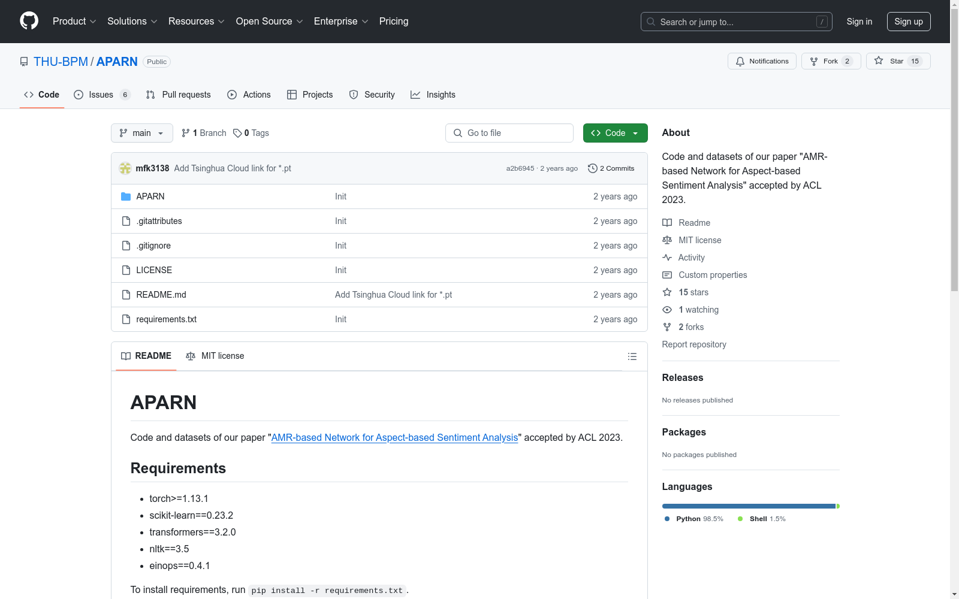
Task: Open the requirements.txt file
Action: pyautogui.click(x=167, y=319)
